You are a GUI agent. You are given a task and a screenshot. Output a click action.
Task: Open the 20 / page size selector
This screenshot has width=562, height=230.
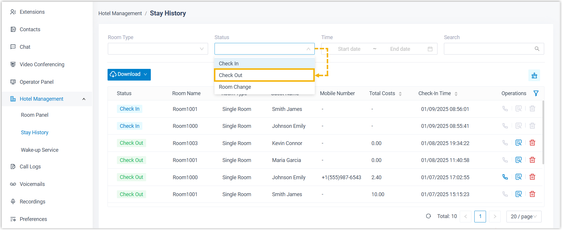(x=523, y=217)
